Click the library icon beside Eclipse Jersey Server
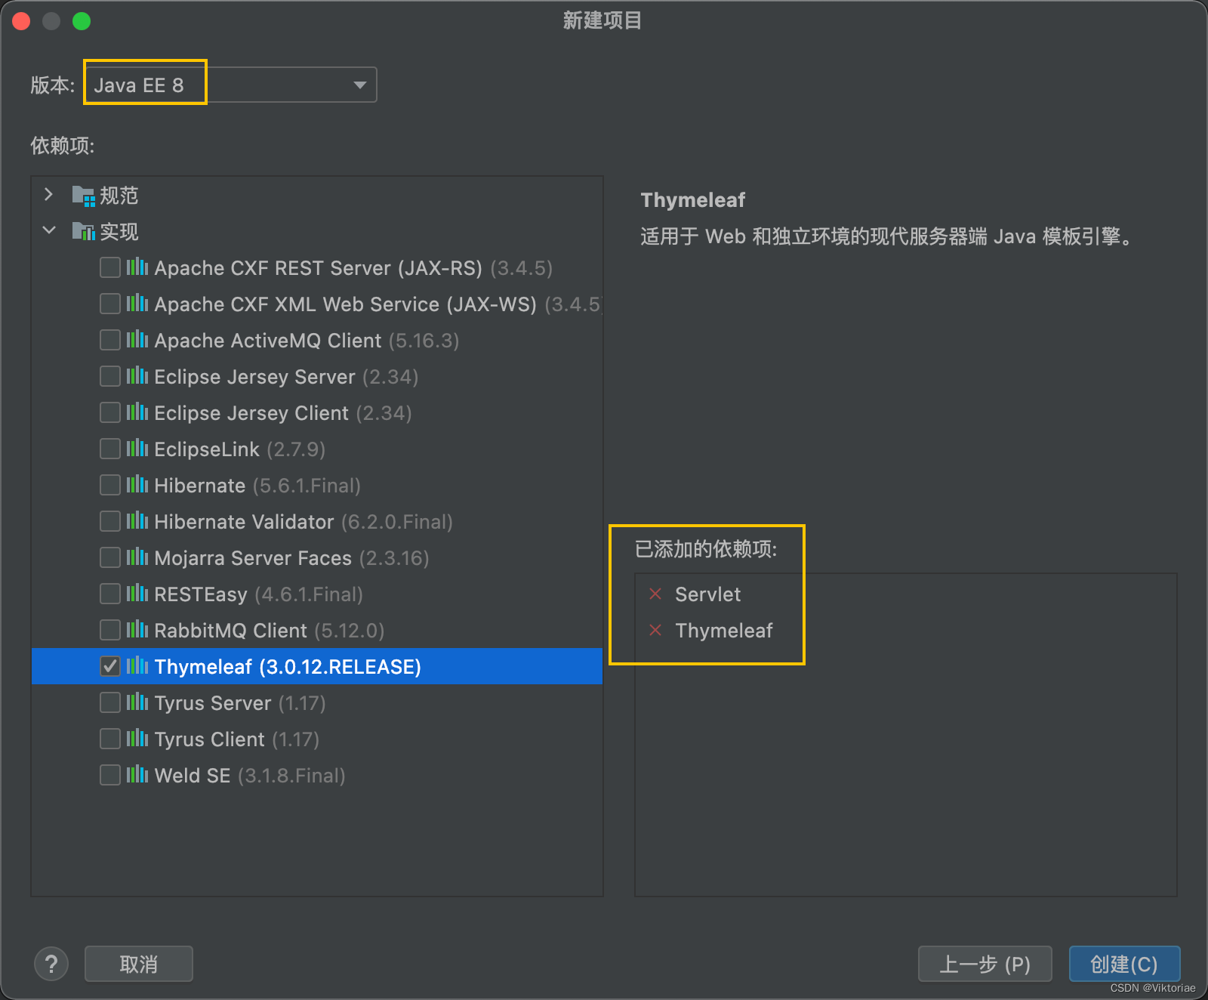 click(137, 375)
